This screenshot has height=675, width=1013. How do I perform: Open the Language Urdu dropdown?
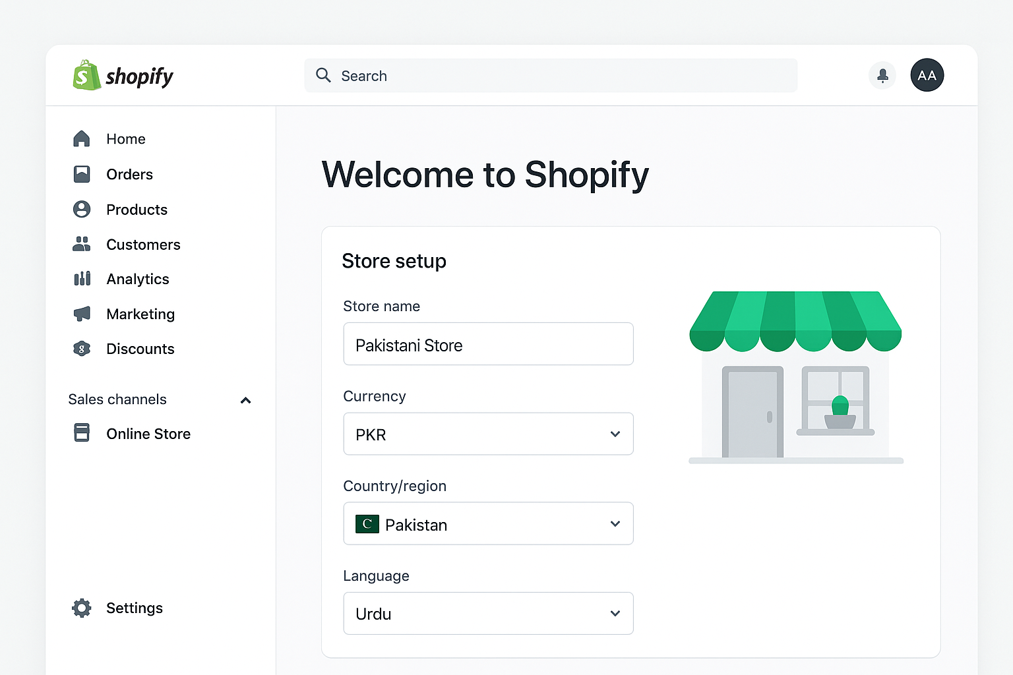click(x=489, y=613)
